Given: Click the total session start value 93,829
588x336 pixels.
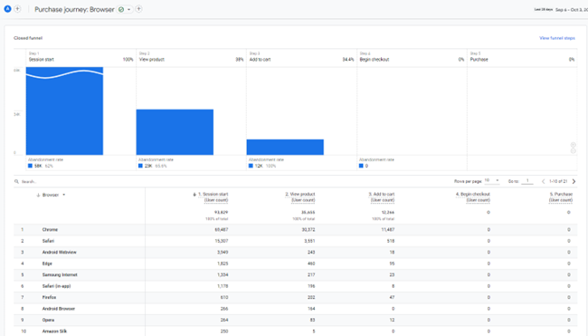Looking at the screenshot, I should [x=222, y=212].
